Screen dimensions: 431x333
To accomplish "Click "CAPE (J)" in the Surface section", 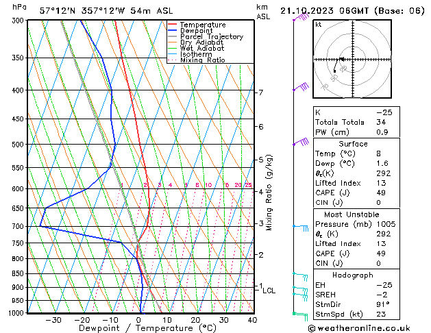I will pos(332,193).
